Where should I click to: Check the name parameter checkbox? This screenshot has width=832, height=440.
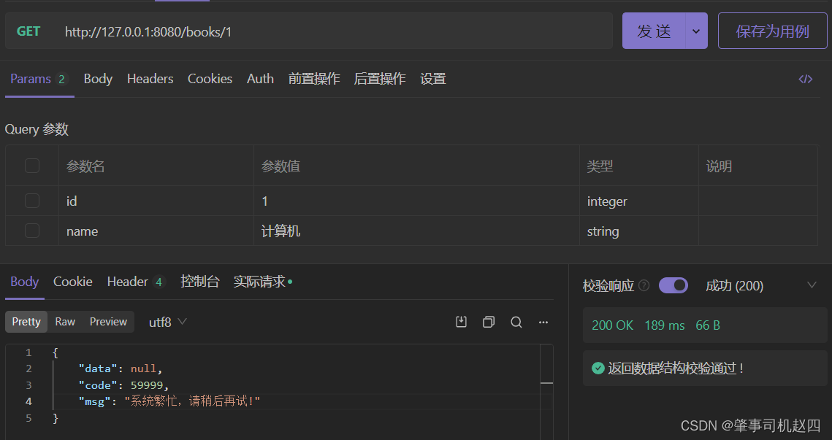pos(32,231)
